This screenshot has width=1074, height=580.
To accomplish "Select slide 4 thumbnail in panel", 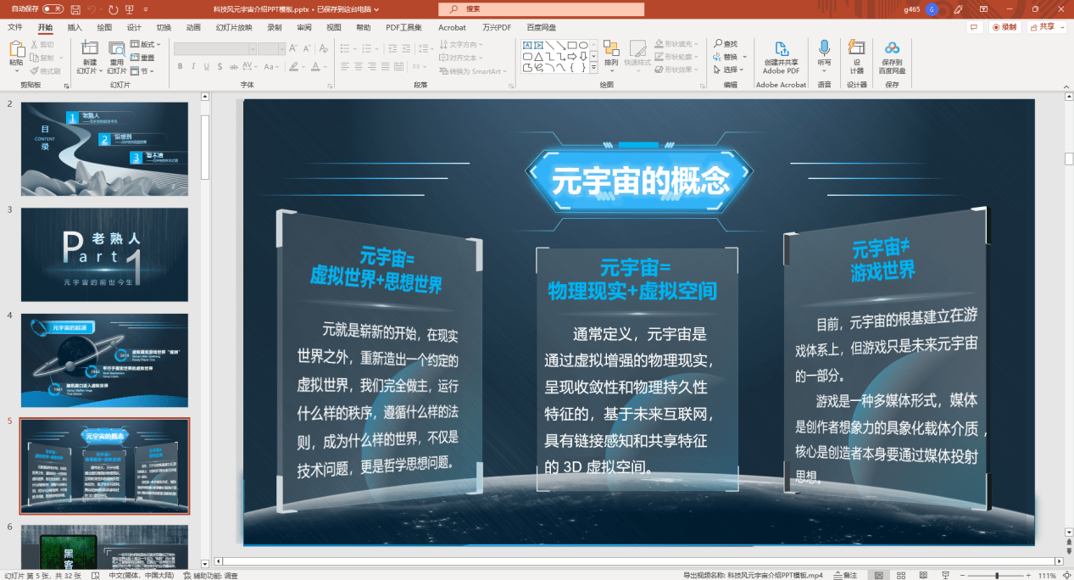I will tap(105, 360).
